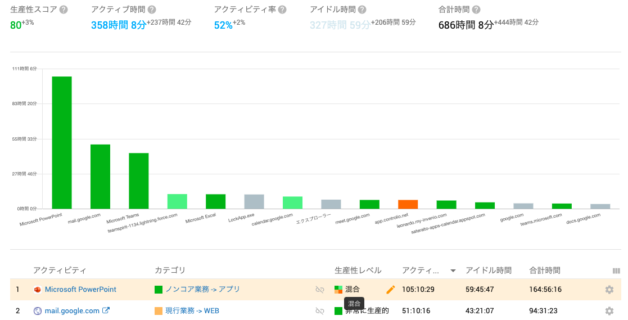Click orange app.controlio.net bar in chart
Viewport: 628px width, 320px height.
[408, 204]
